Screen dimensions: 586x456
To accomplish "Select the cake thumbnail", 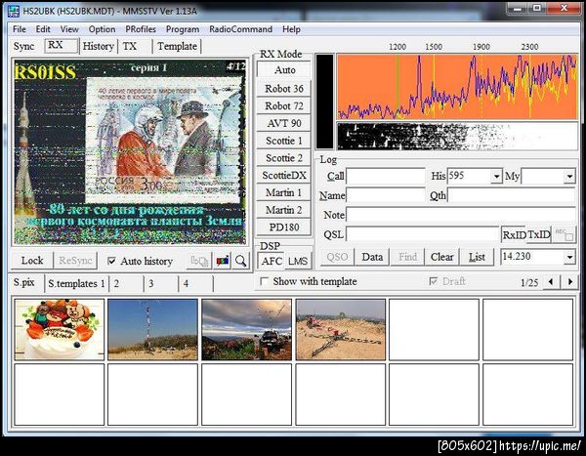I will tap(59, 329).
